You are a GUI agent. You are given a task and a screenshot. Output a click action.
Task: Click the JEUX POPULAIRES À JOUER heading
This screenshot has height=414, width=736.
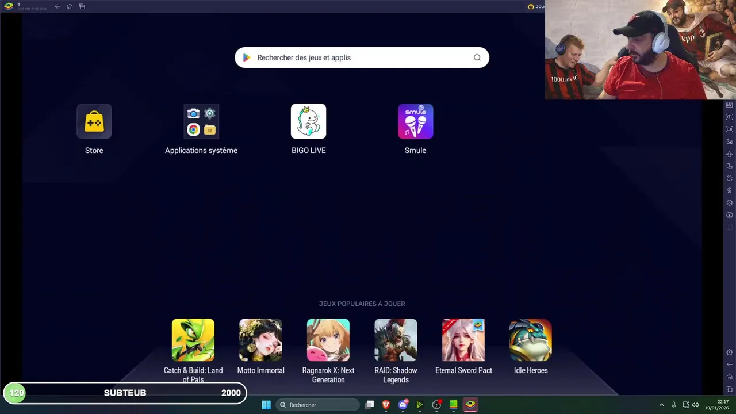coord(362,304)
